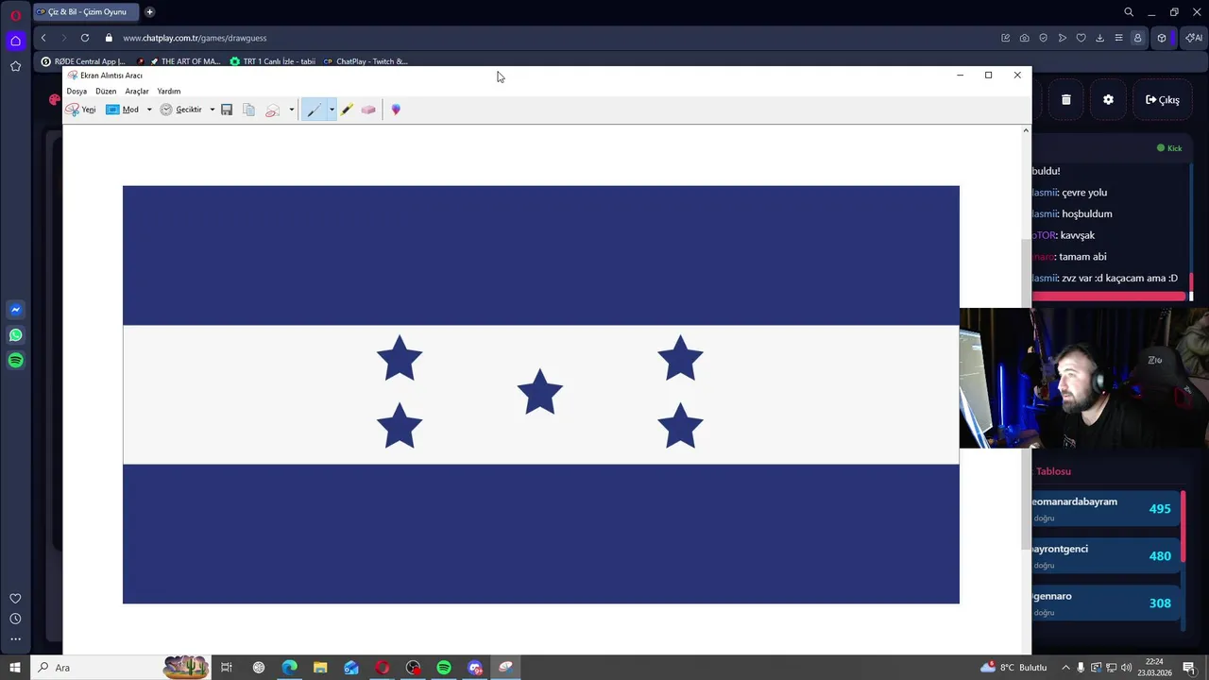Open THE ART OF MA... bookmark
Image resolution: width=1209 pixels, height=680 pixels.
183,61
